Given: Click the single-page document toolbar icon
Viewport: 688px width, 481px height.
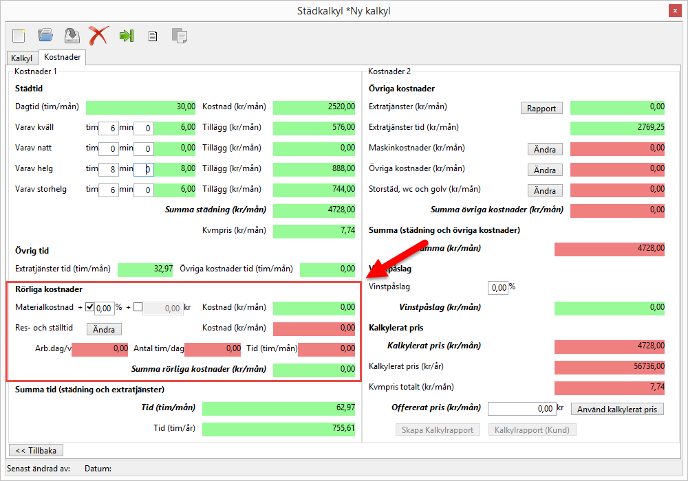Looking at the screenshot, I should coord(153,36).
